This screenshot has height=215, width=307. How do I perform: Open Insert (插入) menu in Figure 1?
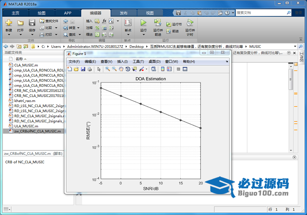tap(122, 61)
